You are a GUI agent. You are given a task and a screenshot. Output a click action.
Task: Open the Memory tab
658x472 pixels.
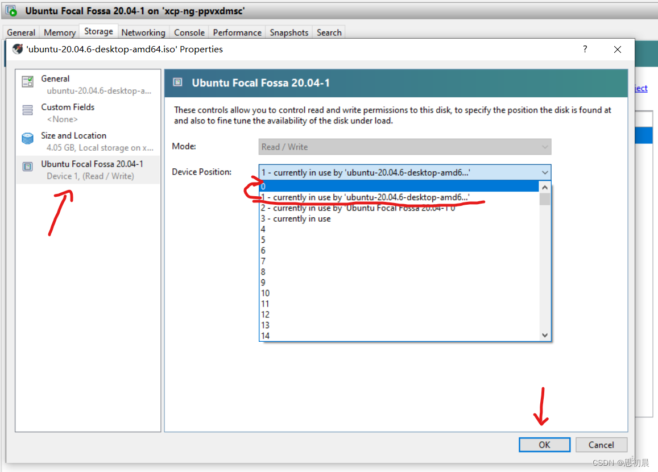pyautogui.click(x=60, y=32)
